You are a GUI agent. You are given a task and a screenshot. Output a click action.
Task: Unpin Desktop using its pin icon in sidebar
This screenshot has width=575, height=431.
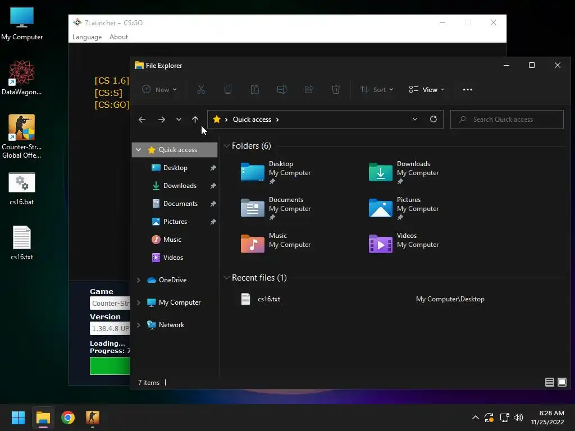[x=213, y=168]
